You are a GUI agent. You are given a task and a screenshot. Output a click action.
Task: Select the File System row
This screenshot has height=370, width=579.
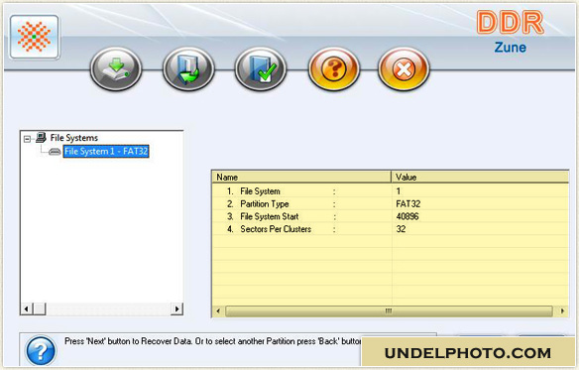click(391, 191)
